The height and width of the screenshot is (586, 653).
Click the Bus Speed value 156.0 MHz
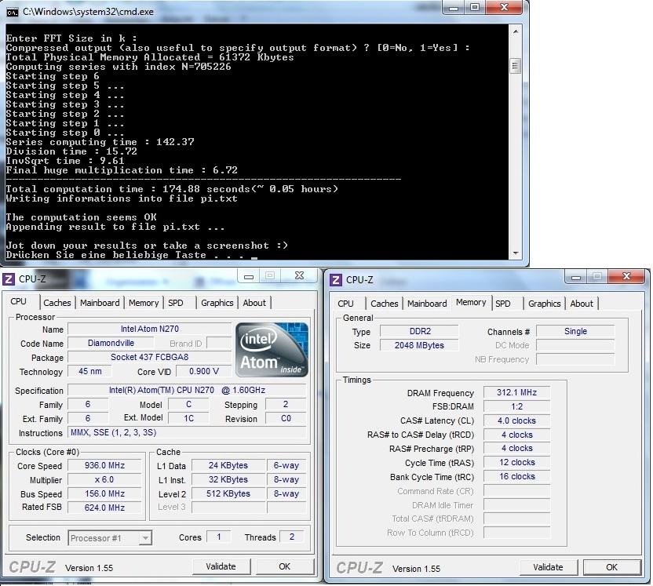click(x=104, y=493)
